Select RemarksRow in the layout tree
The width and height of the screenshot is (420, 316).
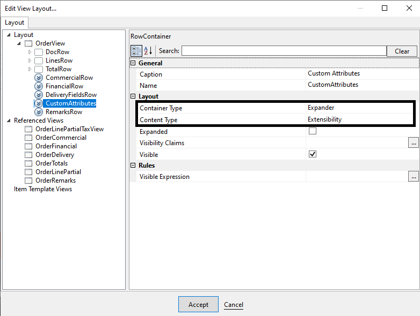pyautogui.click(x=64, y=111)
